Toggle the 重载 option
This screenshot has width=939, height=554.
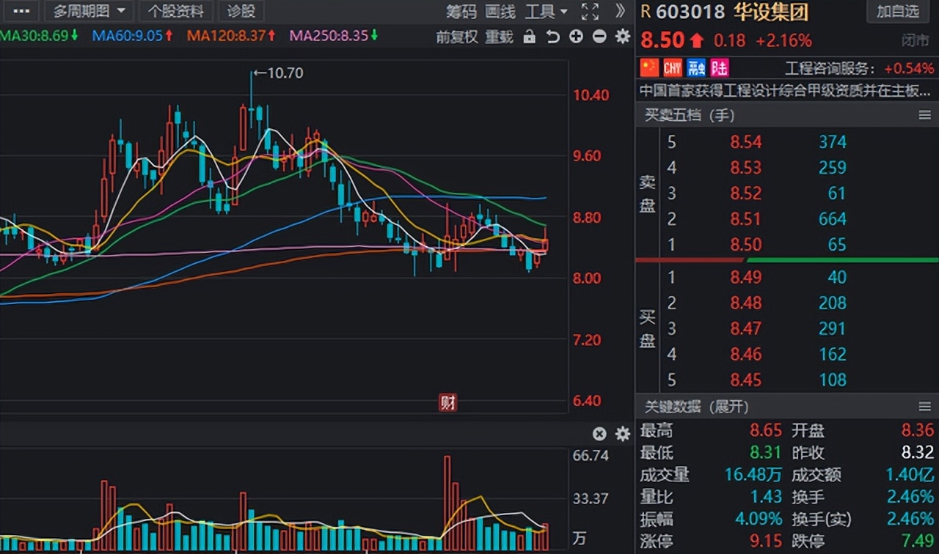coord(500,37)
